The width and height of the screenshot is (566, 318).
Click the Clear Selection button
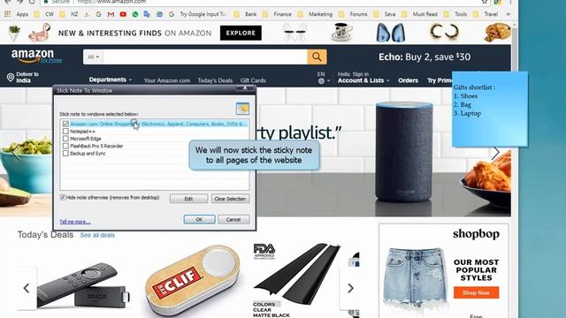(230, 199)
